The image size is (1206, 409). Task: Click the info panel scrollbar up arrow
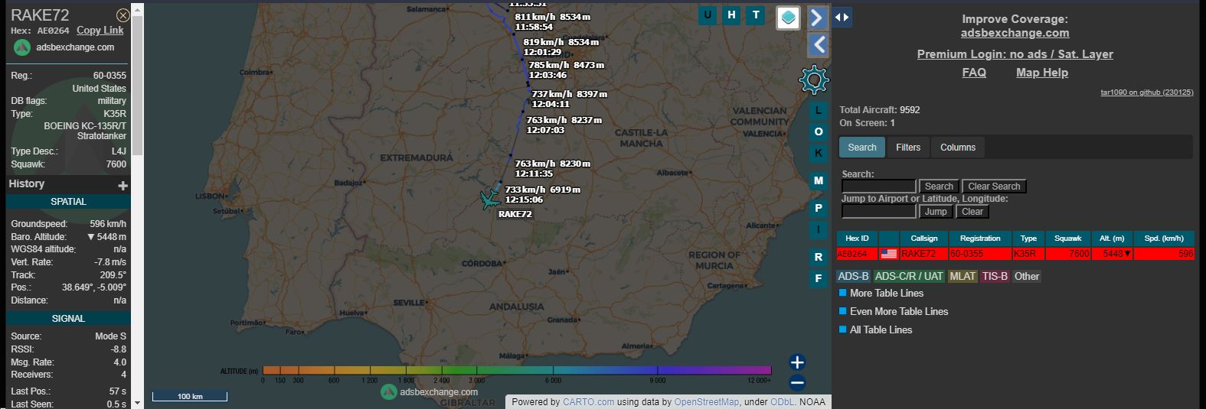coord(138,9)
